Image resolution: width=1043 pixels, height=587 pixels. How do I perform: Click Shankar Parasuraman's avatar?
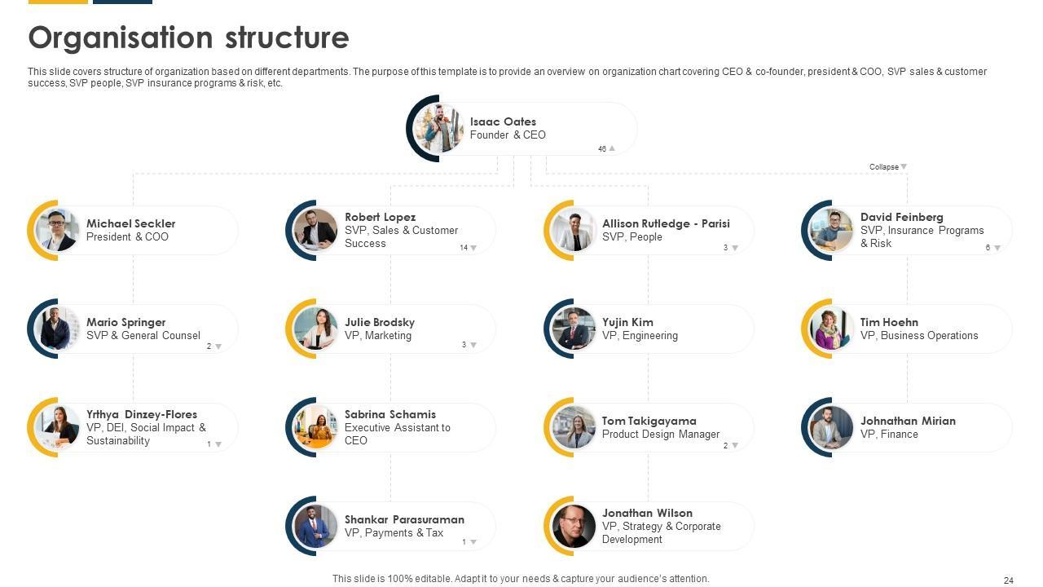tap(316, 527)
